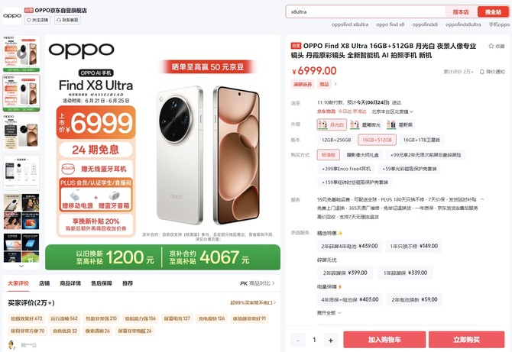Select the 月光白 color swatch

coord(332,124)
